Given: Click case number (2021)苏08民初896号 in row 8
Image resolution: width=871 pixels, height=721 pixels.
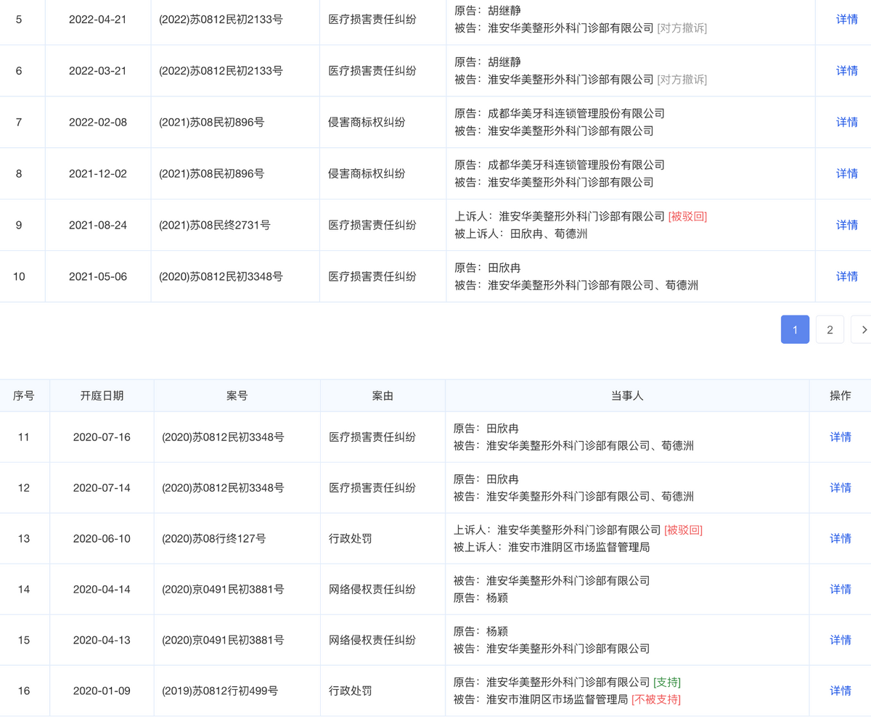Looking at the screenshot, I should [x=211, y=173].
